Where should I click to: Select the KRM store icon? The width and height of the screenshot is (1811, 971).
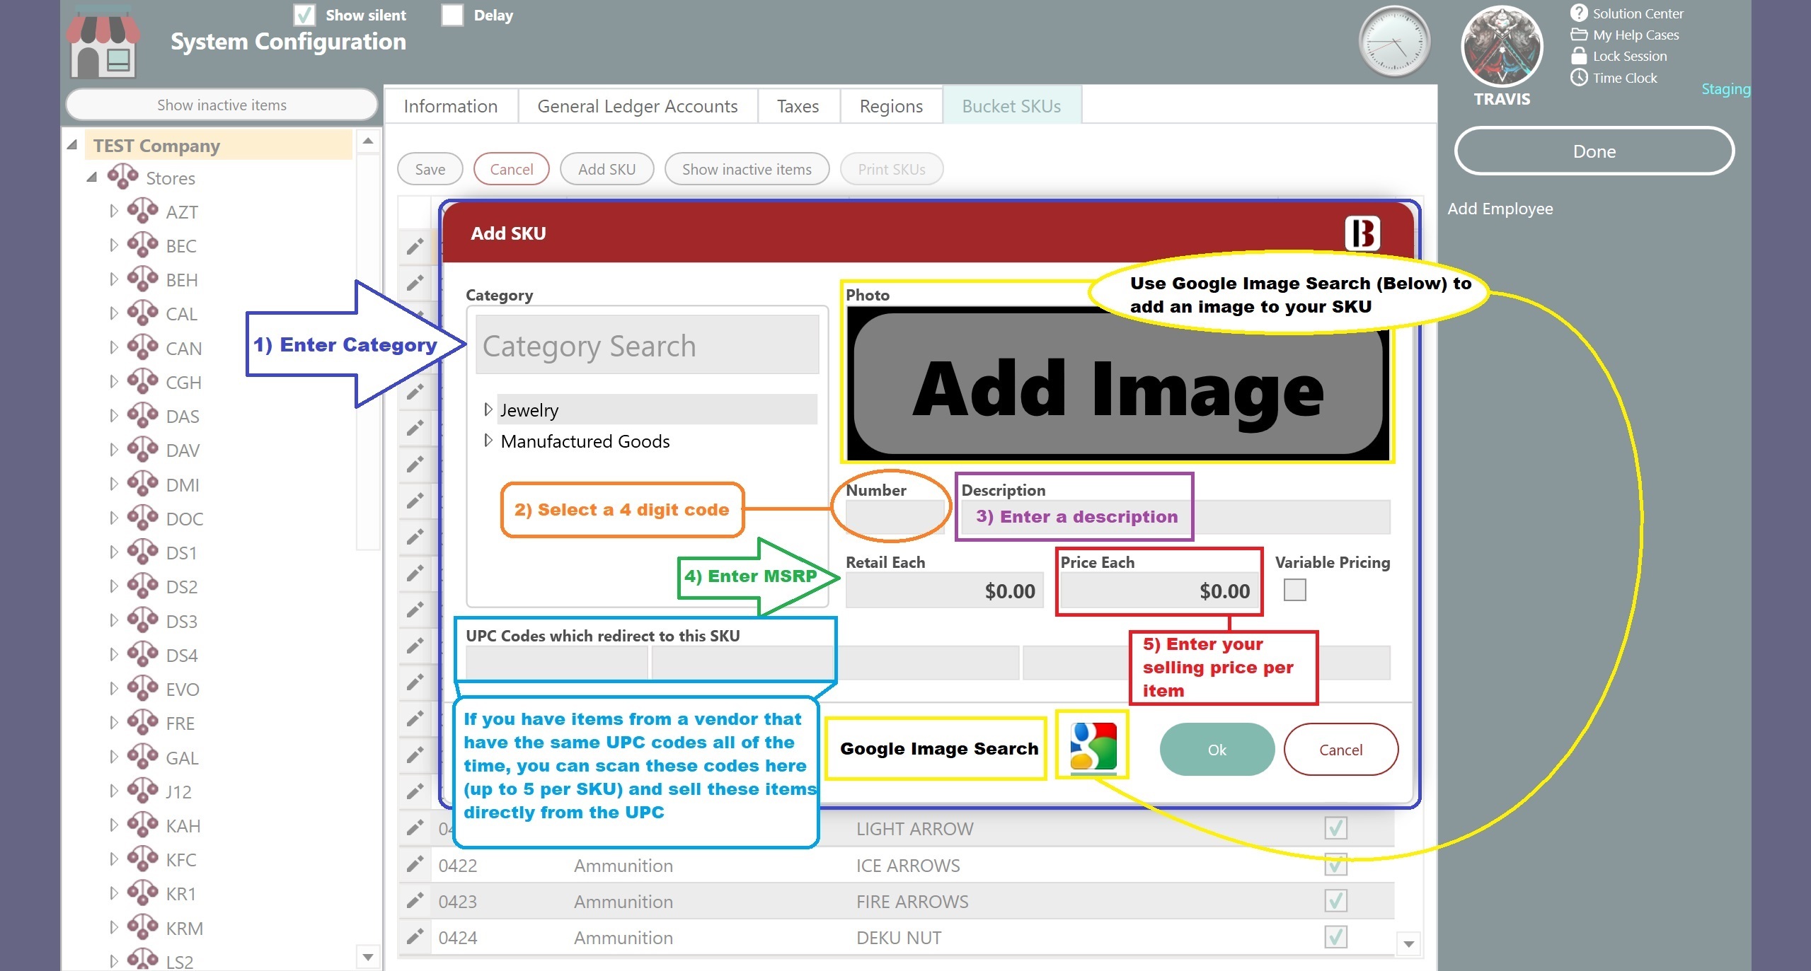[142, 927]
